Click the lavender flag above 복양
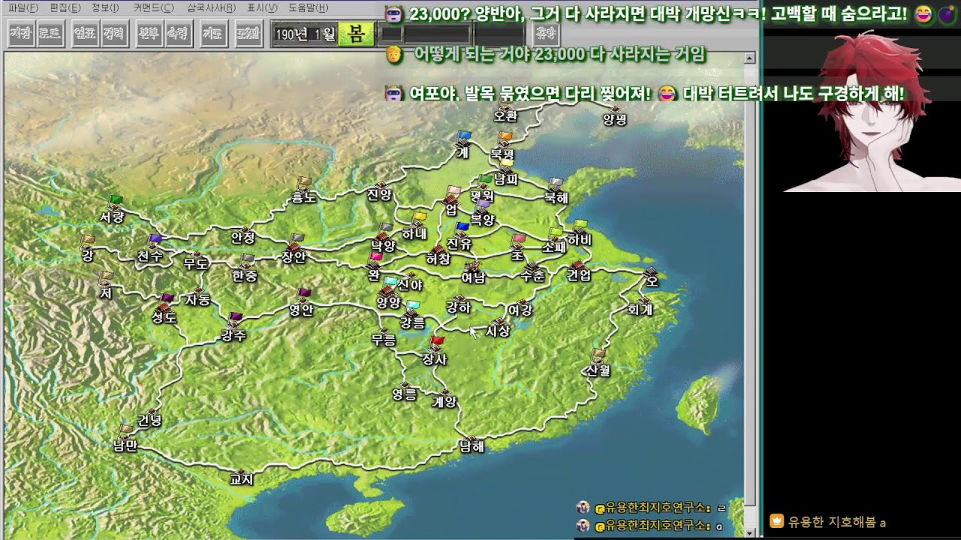961x540 pixels. (x=483, y=204)
